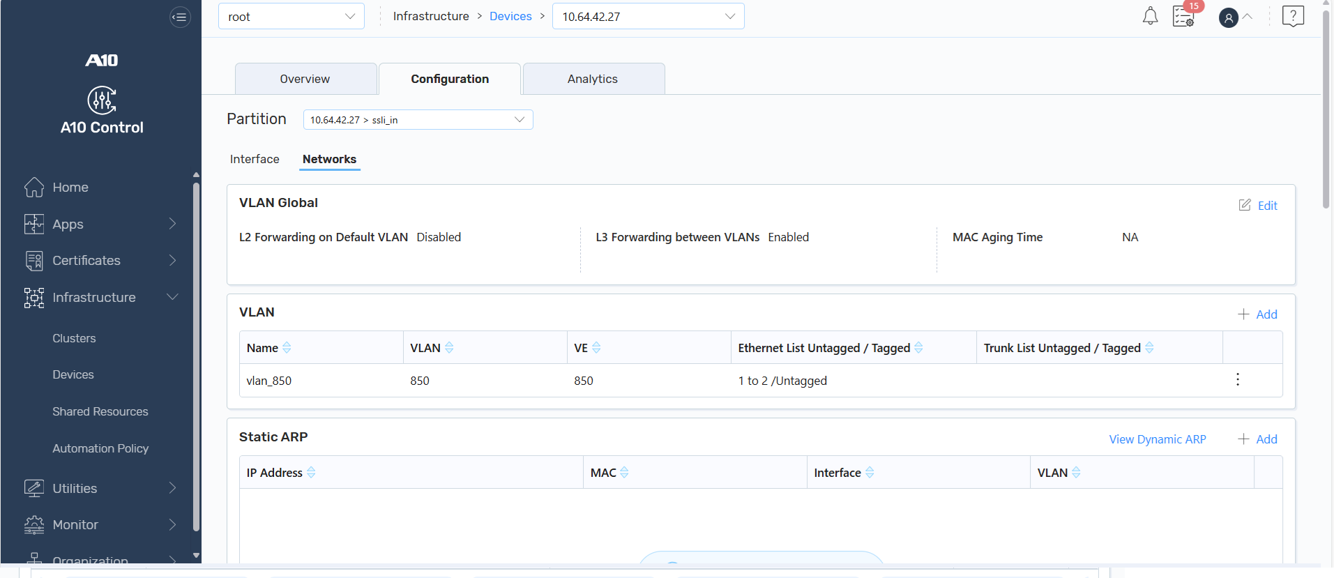
Task: Switch to the Analytics tab
Action: tap(593, 79)
